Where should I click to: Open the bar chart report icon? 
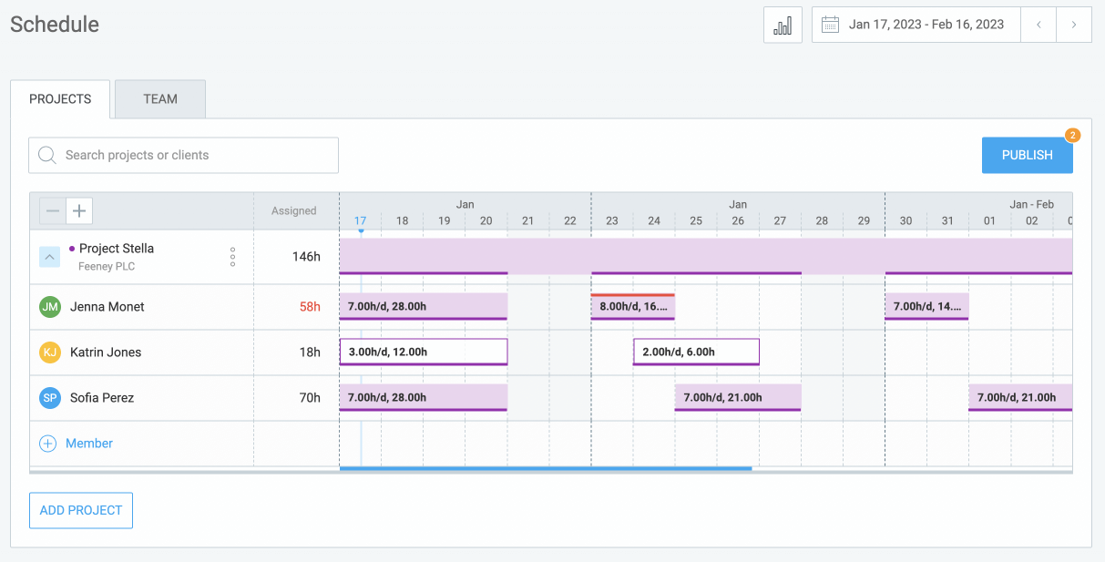coord(783,25)
